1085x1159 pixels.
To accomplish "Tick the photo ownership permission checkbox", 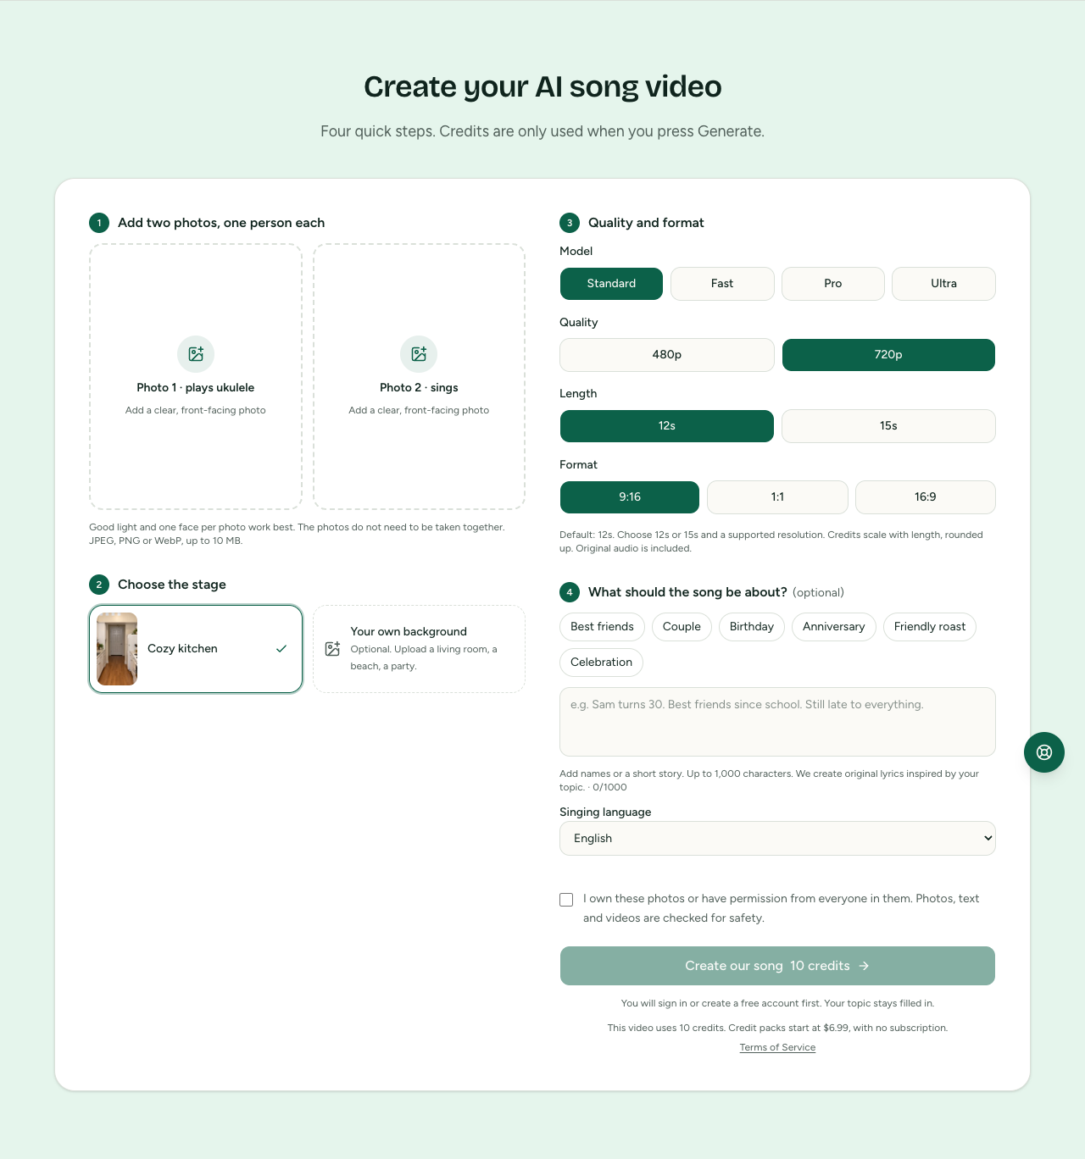I will [566, 900].
